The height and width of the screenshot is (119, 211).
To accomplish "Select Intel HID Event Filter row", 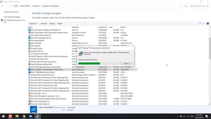I will [x=39, y=59].
